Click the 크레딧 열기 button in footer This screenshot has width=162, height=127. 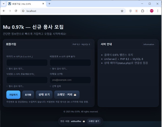94,121
